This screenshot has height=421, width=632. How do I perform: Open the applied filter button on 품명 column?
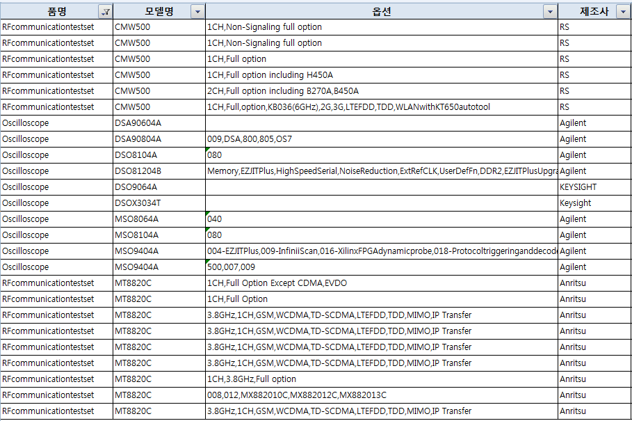pos(105,11)
